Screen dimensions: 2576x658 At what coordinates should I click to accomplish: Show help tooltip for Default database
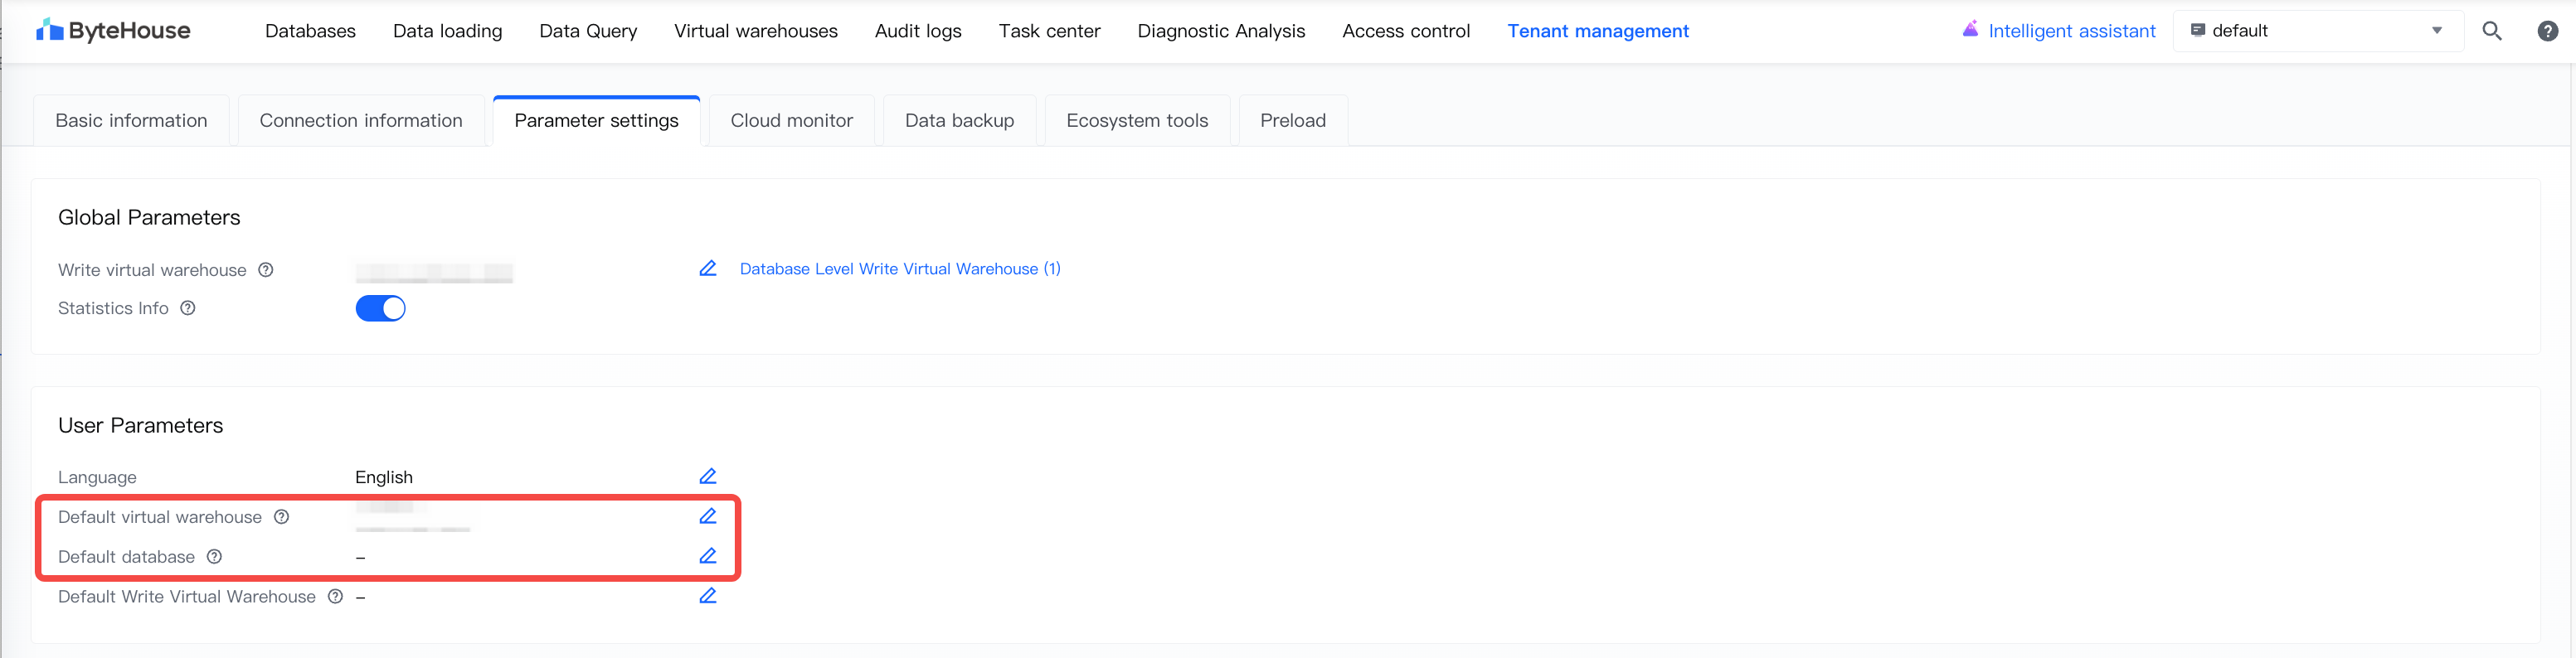point(214,557)
